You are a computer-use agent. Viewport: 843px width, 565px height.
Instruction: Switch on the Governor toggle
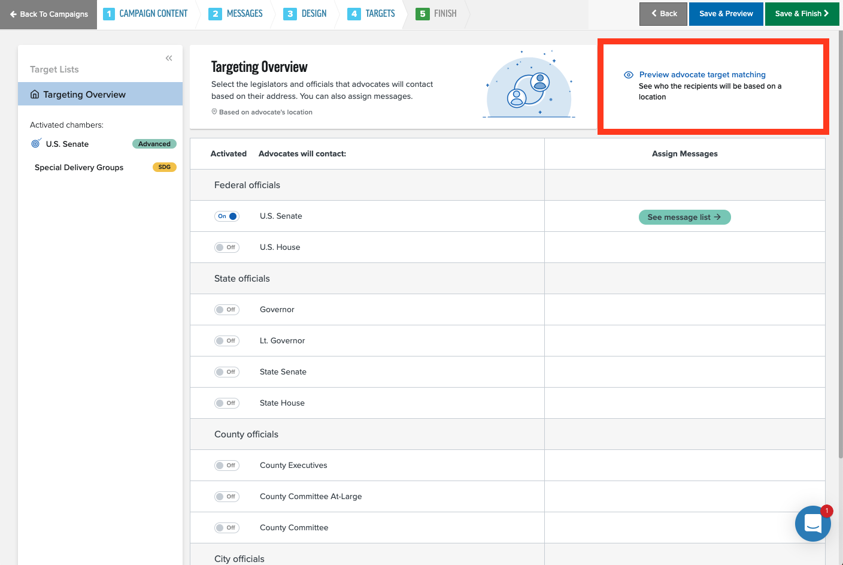coord(227,310)
